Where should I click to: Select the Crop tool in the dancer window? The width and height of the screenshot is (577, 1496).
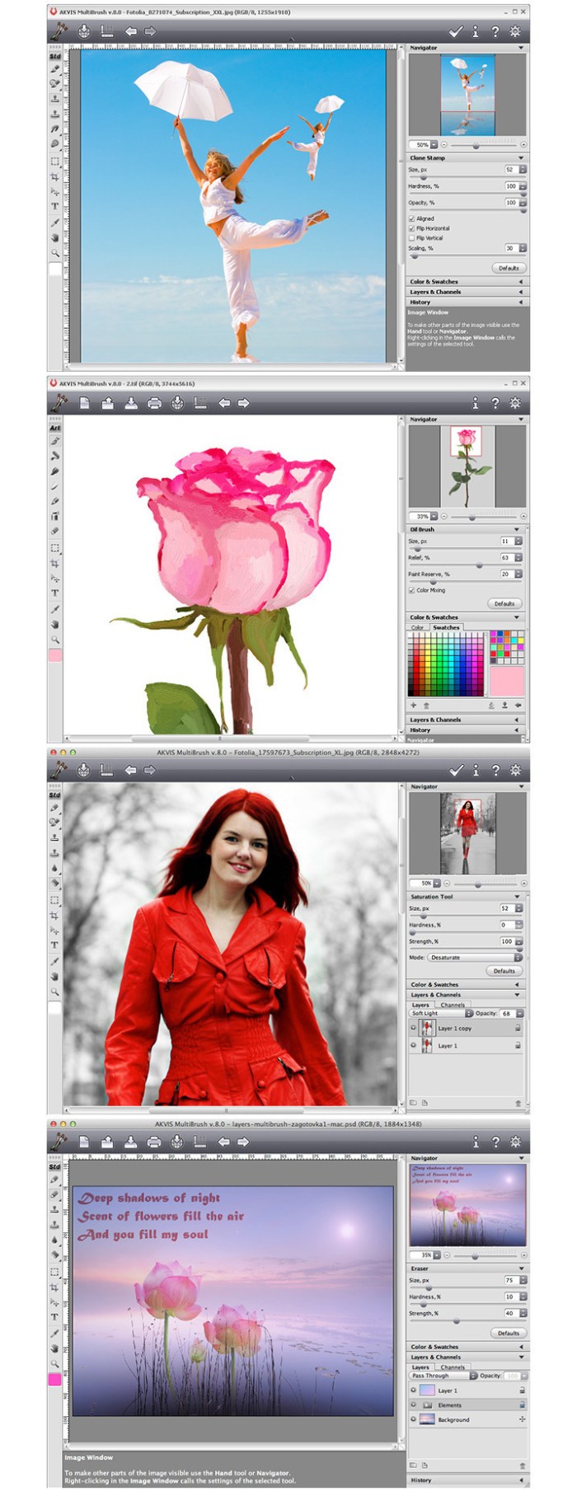pos(55,177)
